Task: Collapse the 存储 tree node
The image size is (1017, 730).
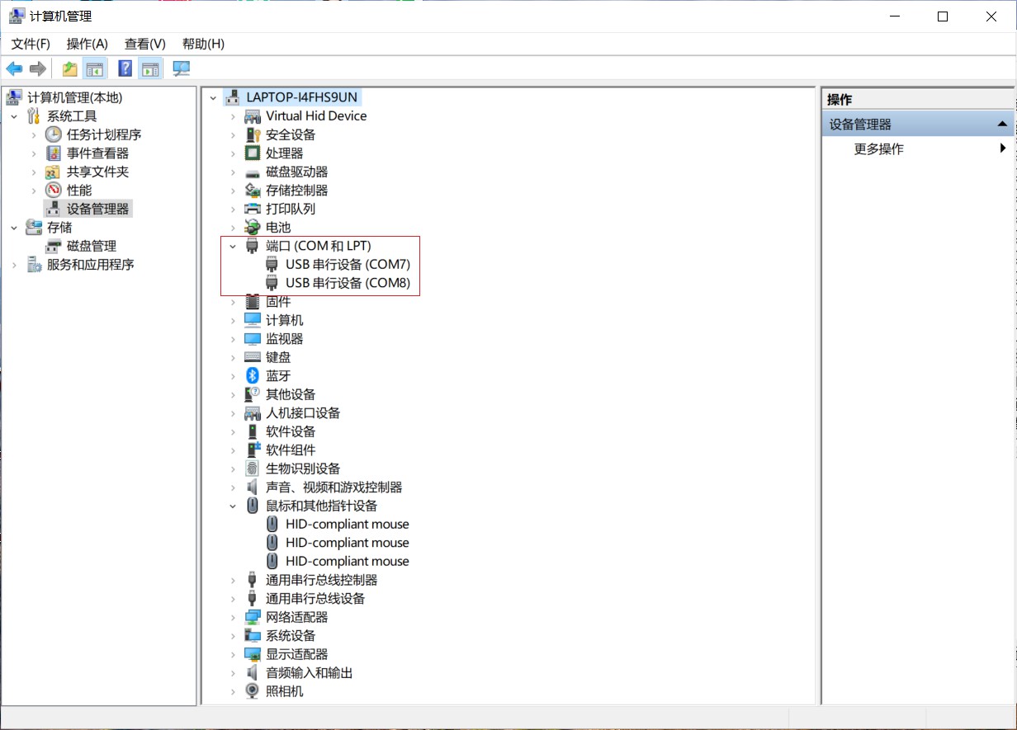Action: click(x=14, y=228)
